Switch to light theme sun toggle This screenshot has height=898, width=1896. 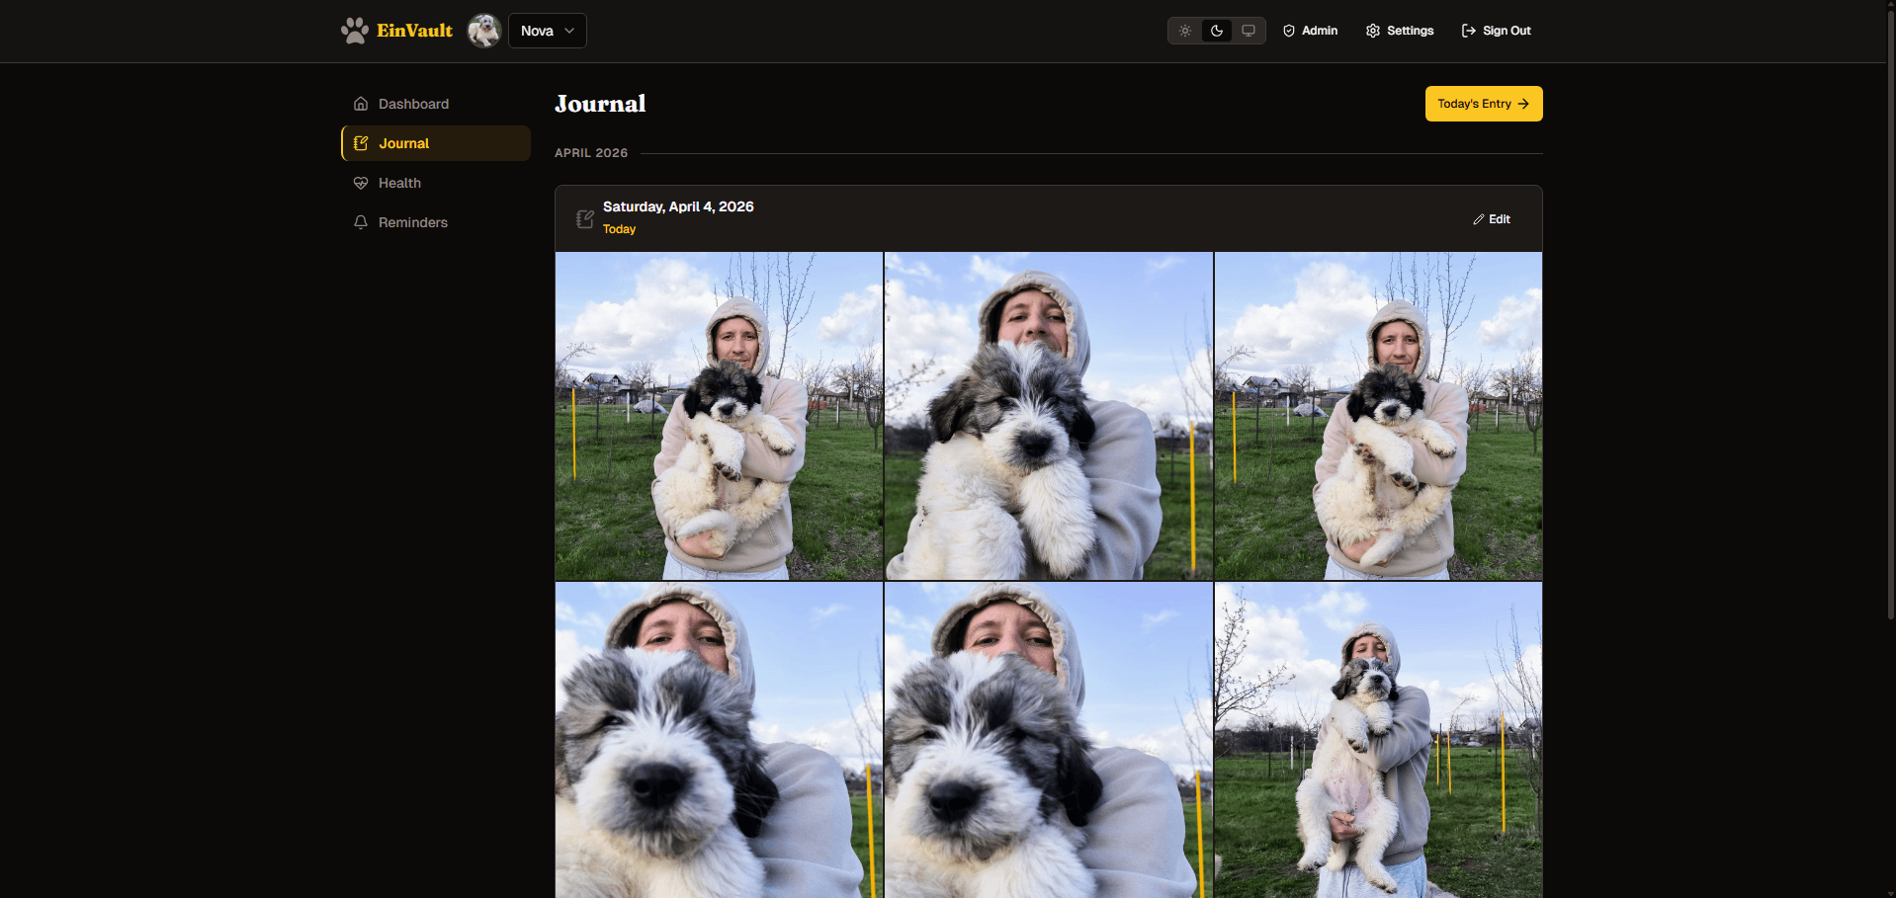point(1184,31)
